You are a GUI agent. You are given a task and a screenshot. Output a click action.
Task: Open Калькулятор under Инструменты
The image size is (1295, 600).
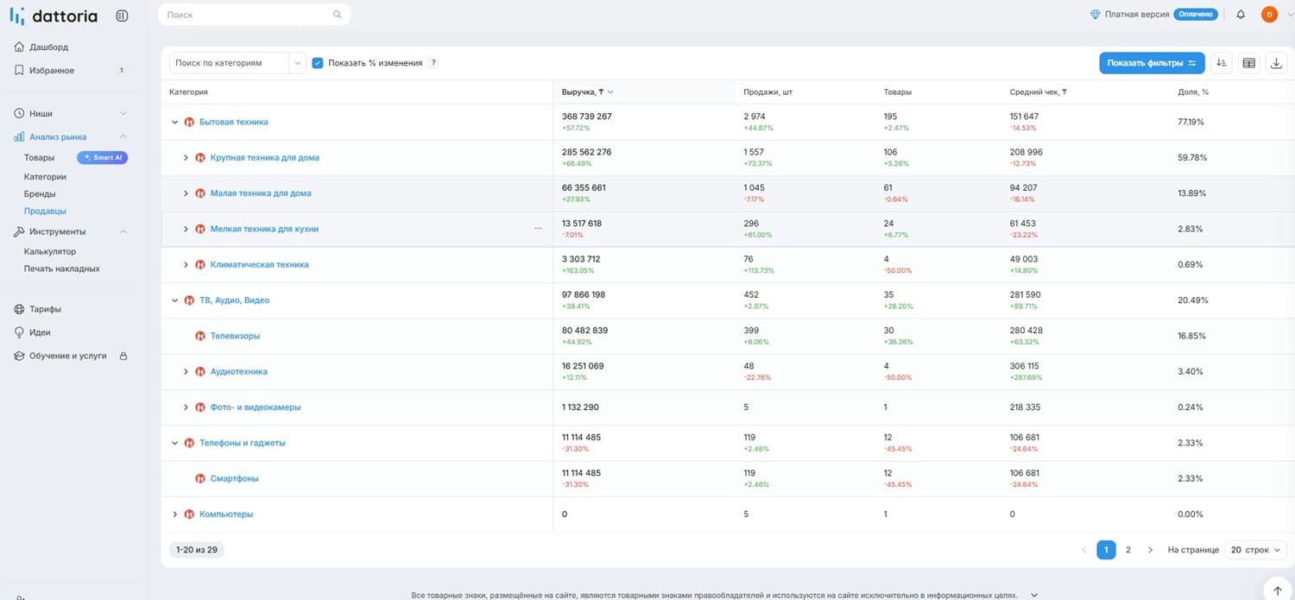[x=50, y=252]
